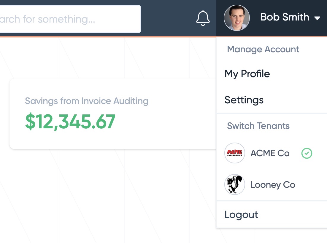
Task: Switch to the Looney Co tenant
Action: [273, 185]
